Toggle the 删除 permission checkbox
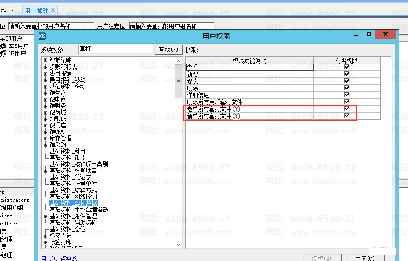 347,88
